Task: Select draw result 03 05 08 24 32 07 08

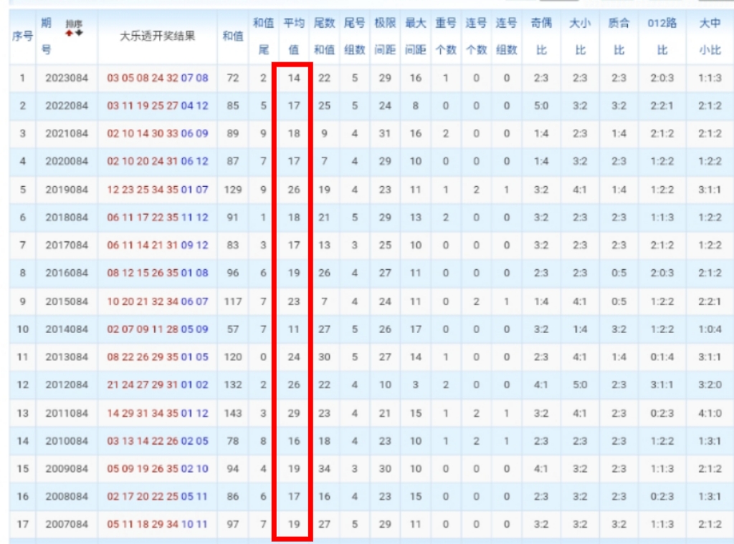Action: [157, 78]
